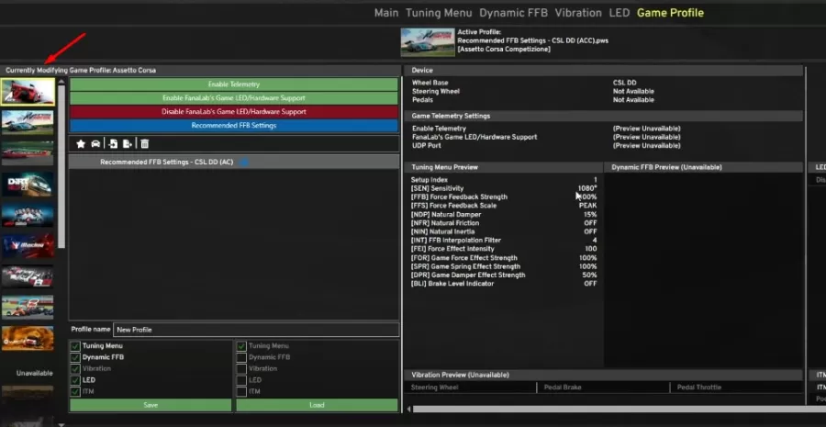Click the Vibration Preview (Unavailable) header
The width and height of the screenshot is (826, 427).
coord(604,375)
